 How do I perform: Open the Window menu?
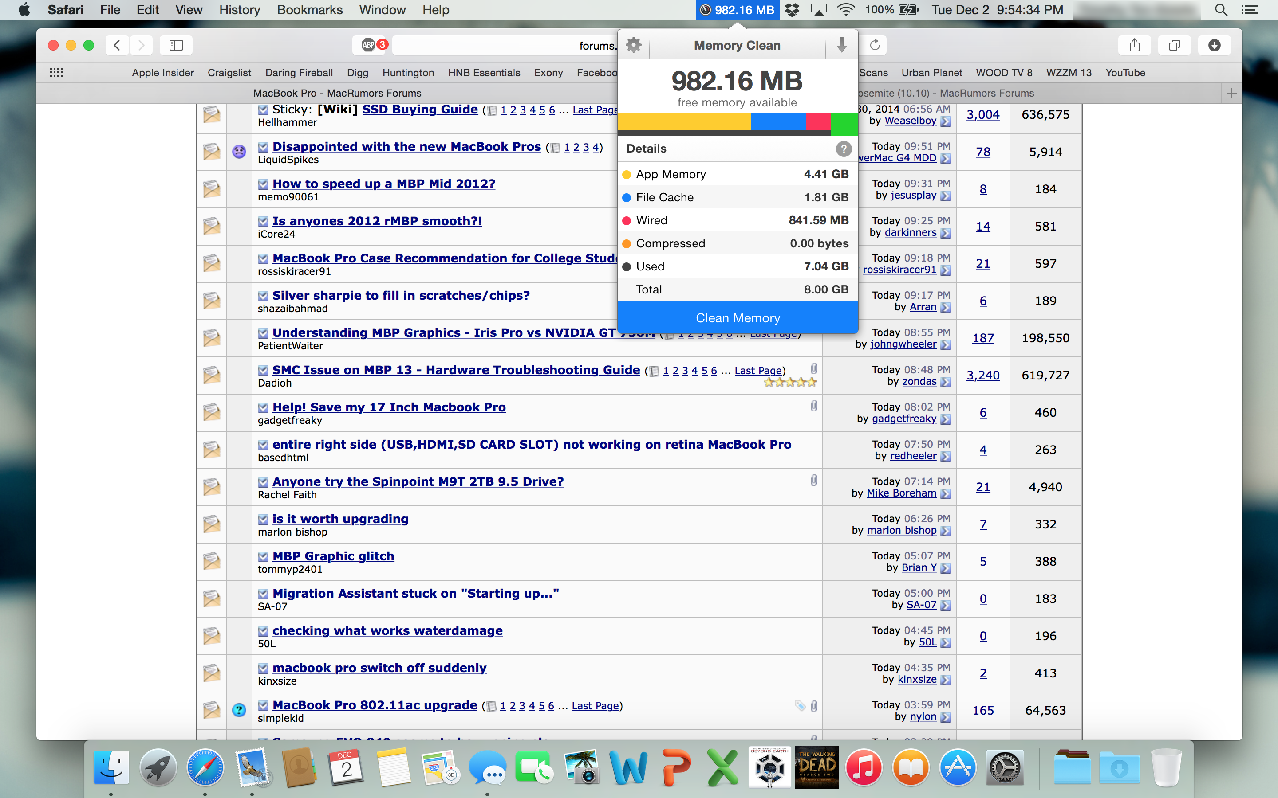click(383, 9)
